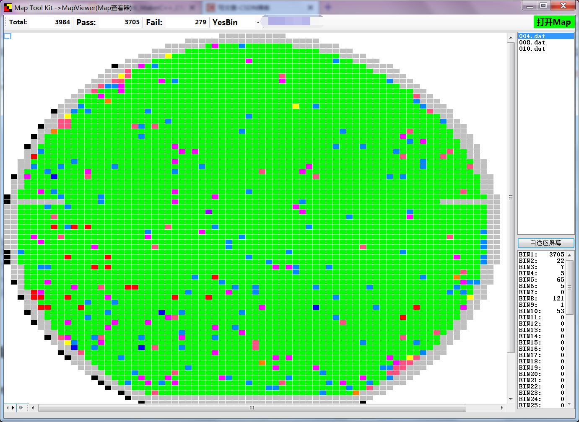The width and height of the screenshot is (579, 422).
Task: Click the Fail: label
Action: point(154,23)
